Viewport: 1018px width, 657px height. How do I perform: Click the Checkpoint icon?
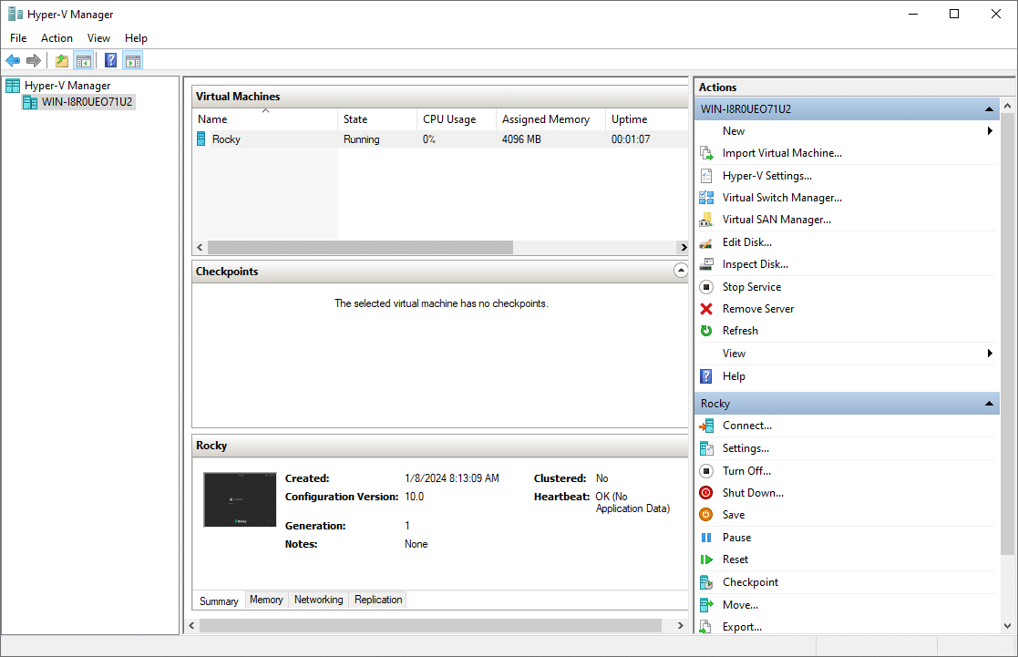(706, 582)
